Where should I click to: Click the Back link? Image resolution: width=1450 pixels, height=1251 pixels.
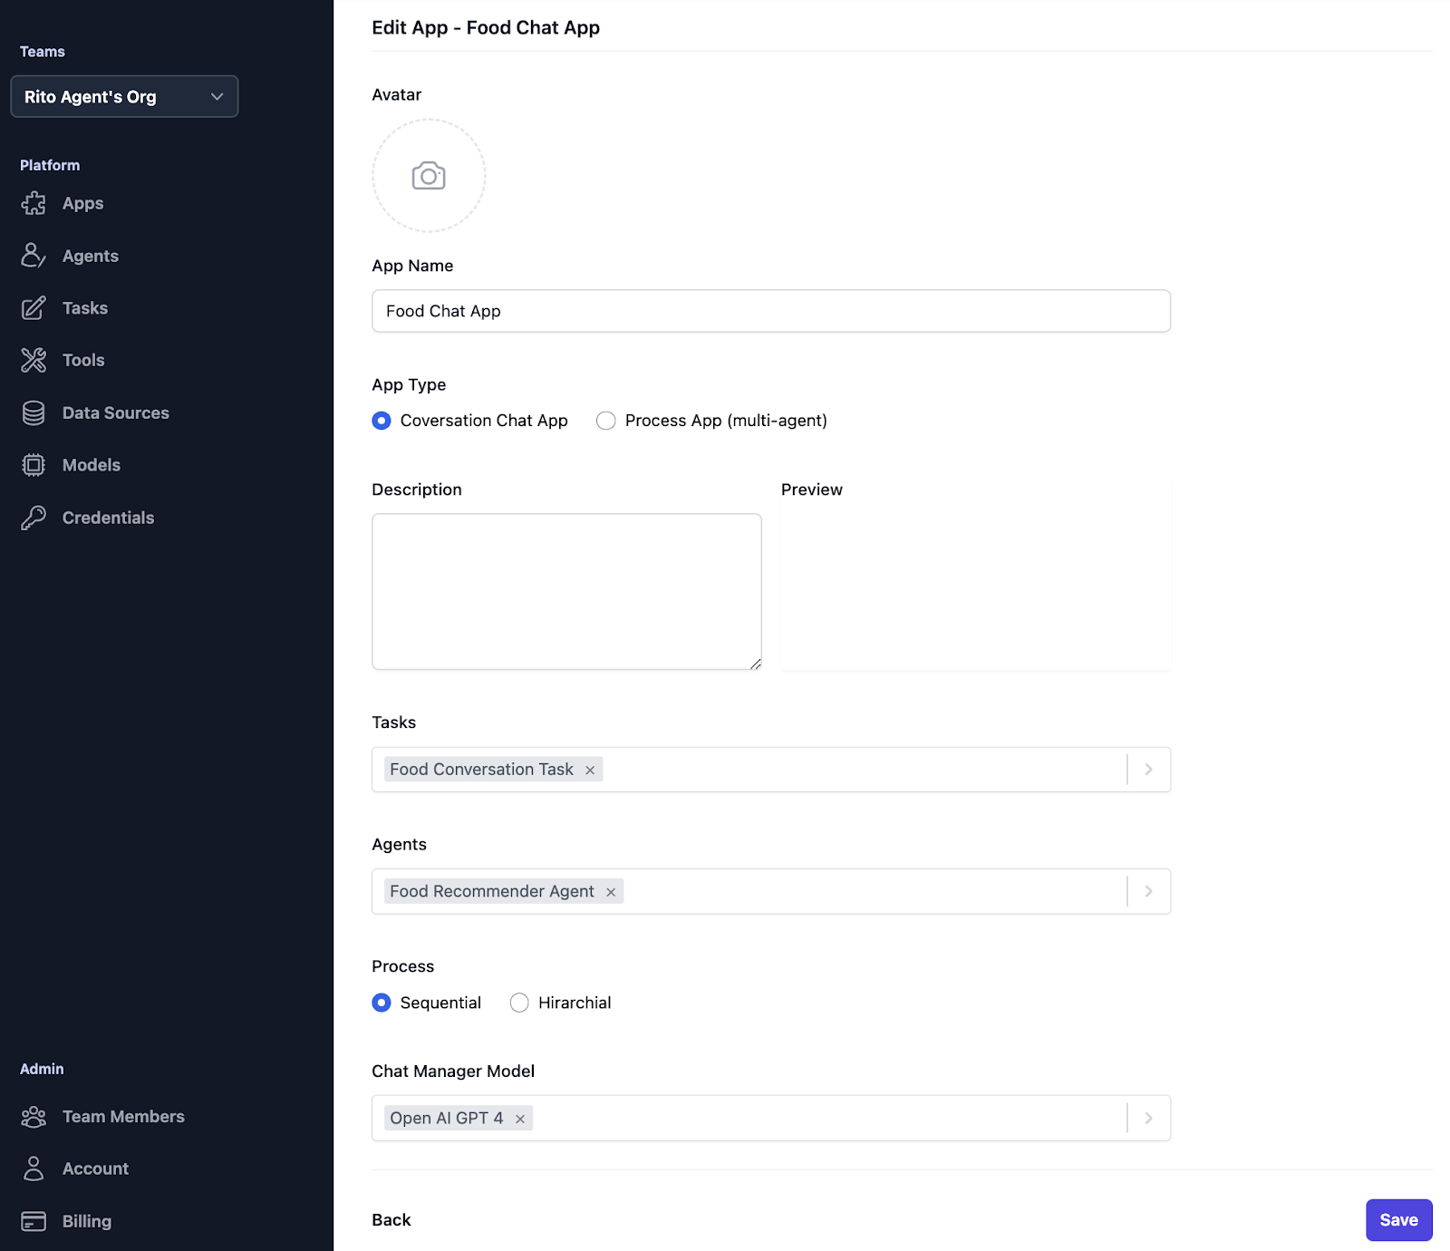tap(391, 1220)
